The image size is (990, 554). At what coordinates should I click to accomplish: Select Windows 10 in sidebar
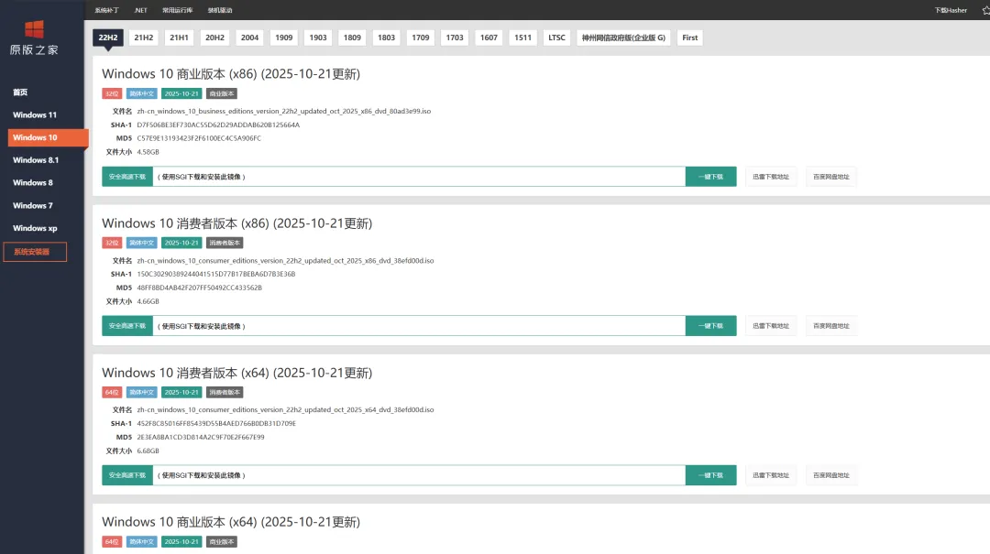tap(48, 137)
